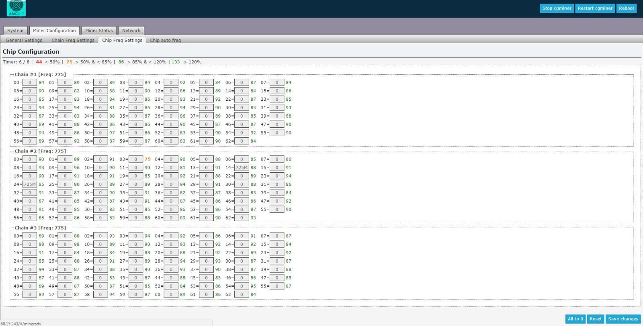643x326 pixels.
Task: Click Chain #1 chip 00 frequency field
Action: (x=30, y=82)
